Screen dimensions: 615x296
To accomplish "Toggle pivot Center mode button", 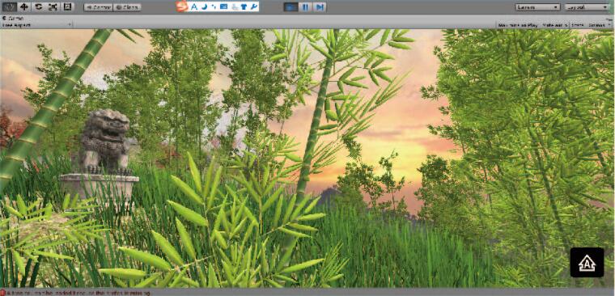I will coord(98,7).
